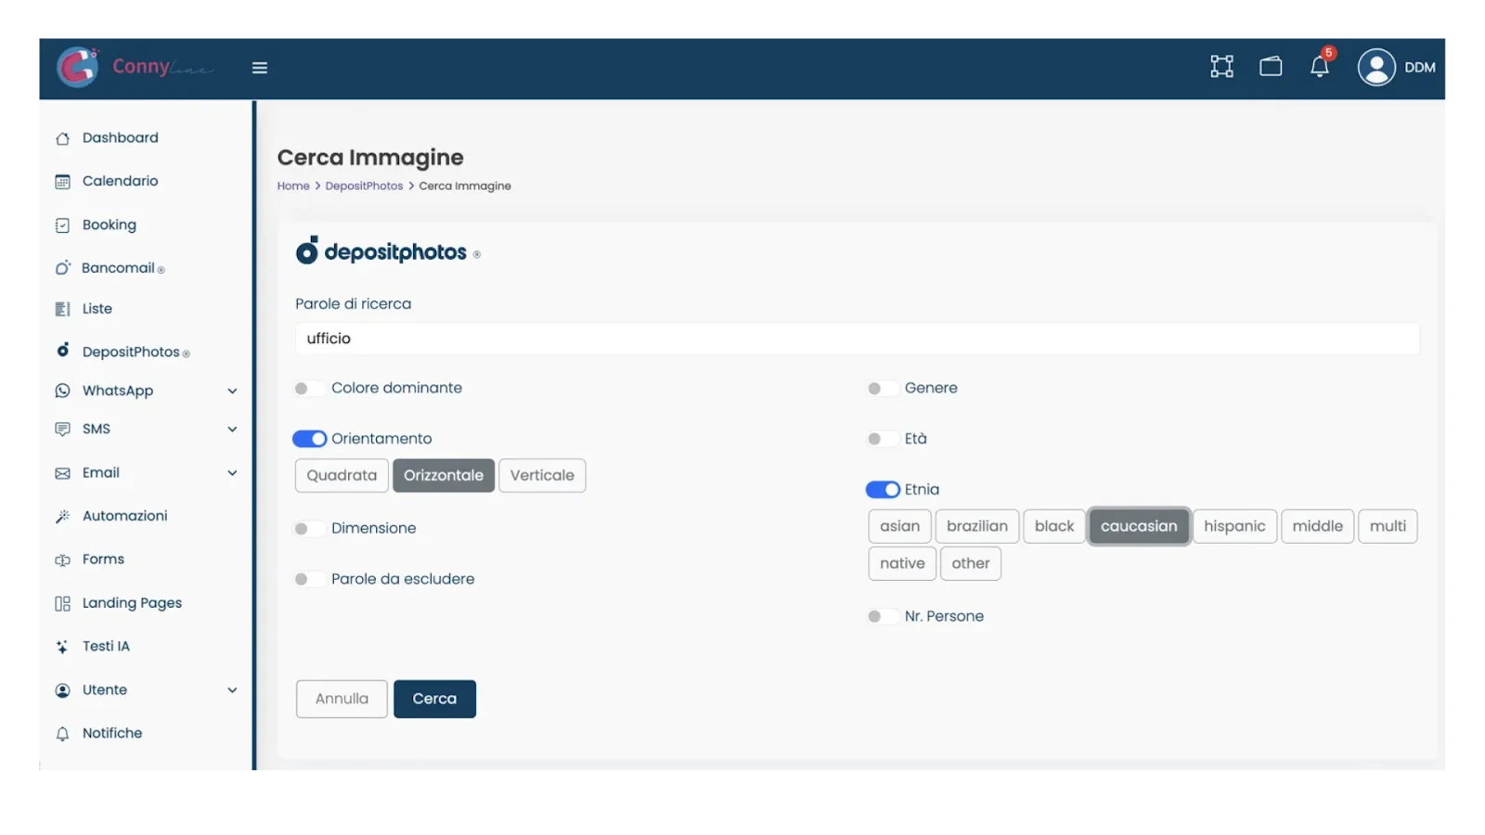Select the Verticale orientation option
Viewport: 1485px width, 835px height.
pyautogui.click(x=542, y=475)
